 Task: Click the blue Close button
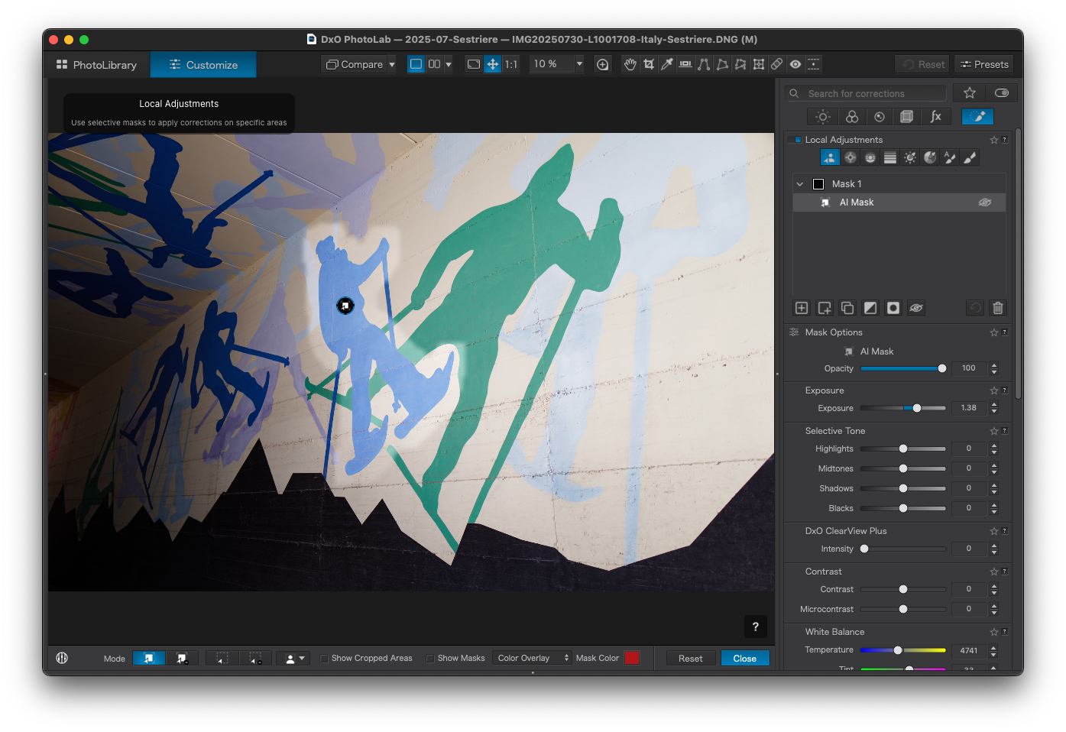pos(744,659)
